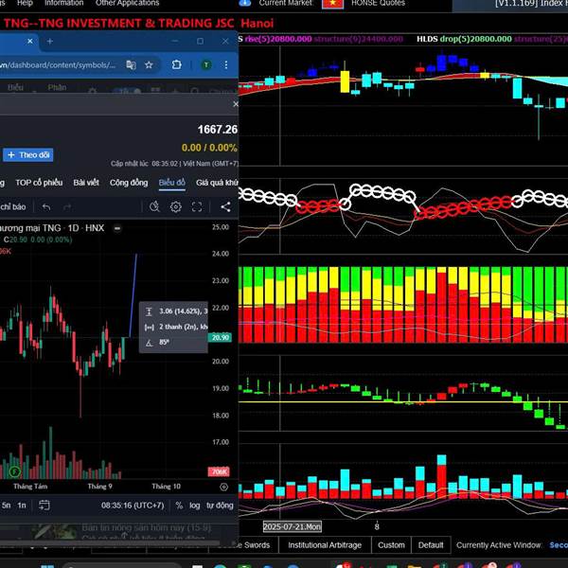Click the 20.90 current price label
Screen dimensions: 568x568
(x=220, y=337)
